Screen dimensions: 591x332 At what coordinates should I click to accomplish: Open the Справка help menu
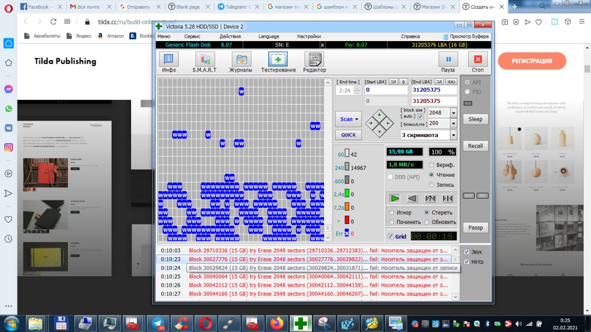point(410,36)
